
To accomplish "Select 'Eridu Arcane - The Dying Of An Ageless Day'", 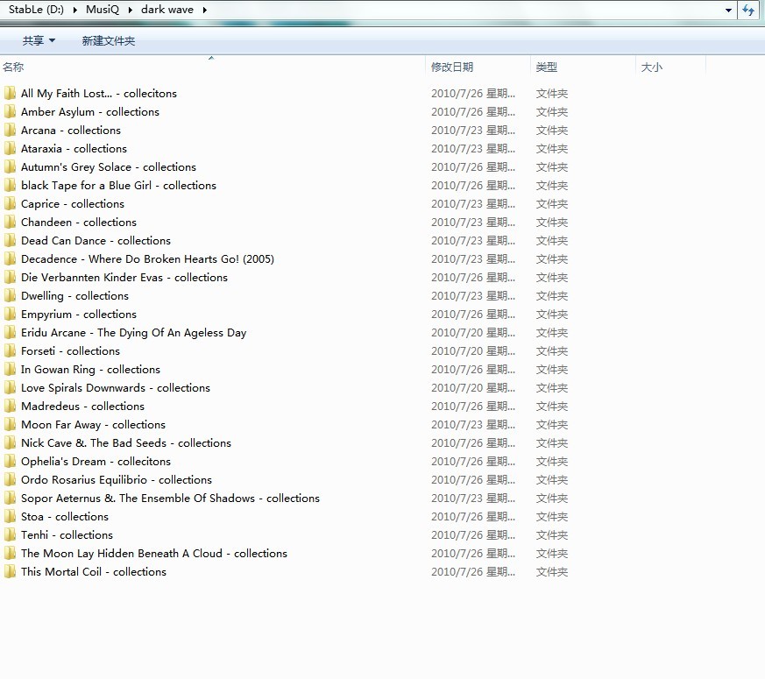I will point(134,333).
